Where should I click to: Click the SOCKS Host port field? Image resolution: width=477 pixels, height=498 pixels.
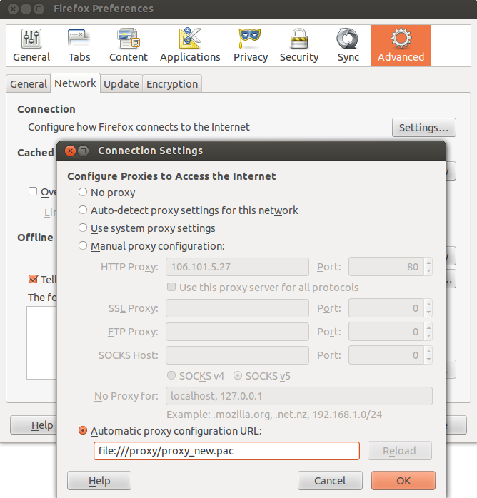point(386,355)
